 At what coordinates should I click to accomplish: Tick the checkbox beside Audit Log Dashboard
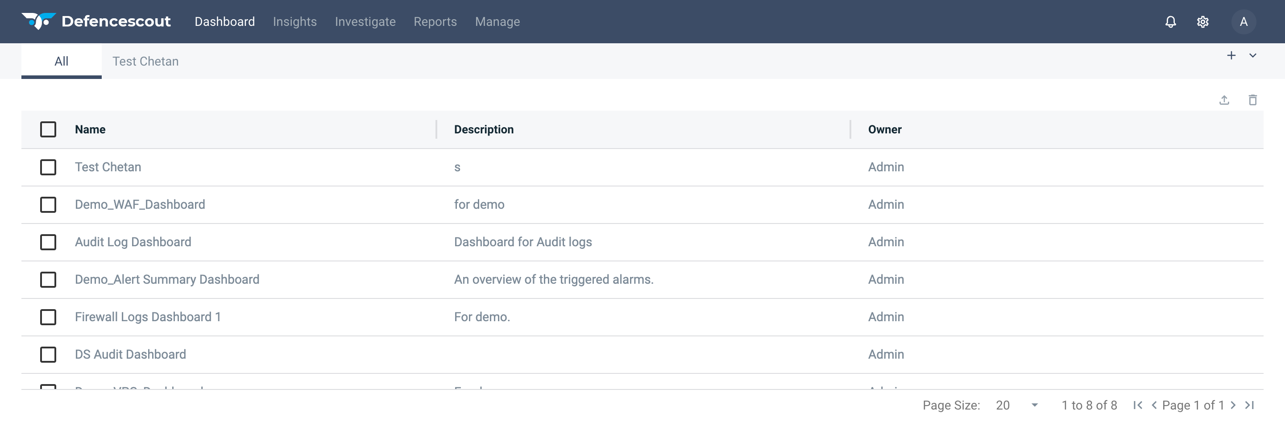tap(48, 242)
